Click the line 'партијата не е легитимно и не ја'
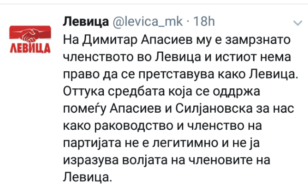This screenshot has height=192, width=308. pos(161,143)
